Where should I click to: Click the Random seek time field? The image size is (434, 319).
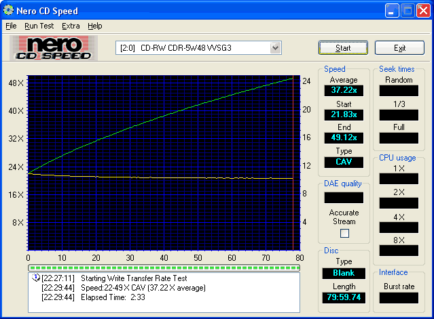(x=399, y=91)
